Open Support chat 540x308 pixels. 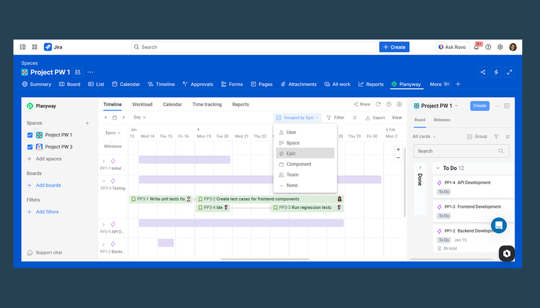tap(44, 252)
